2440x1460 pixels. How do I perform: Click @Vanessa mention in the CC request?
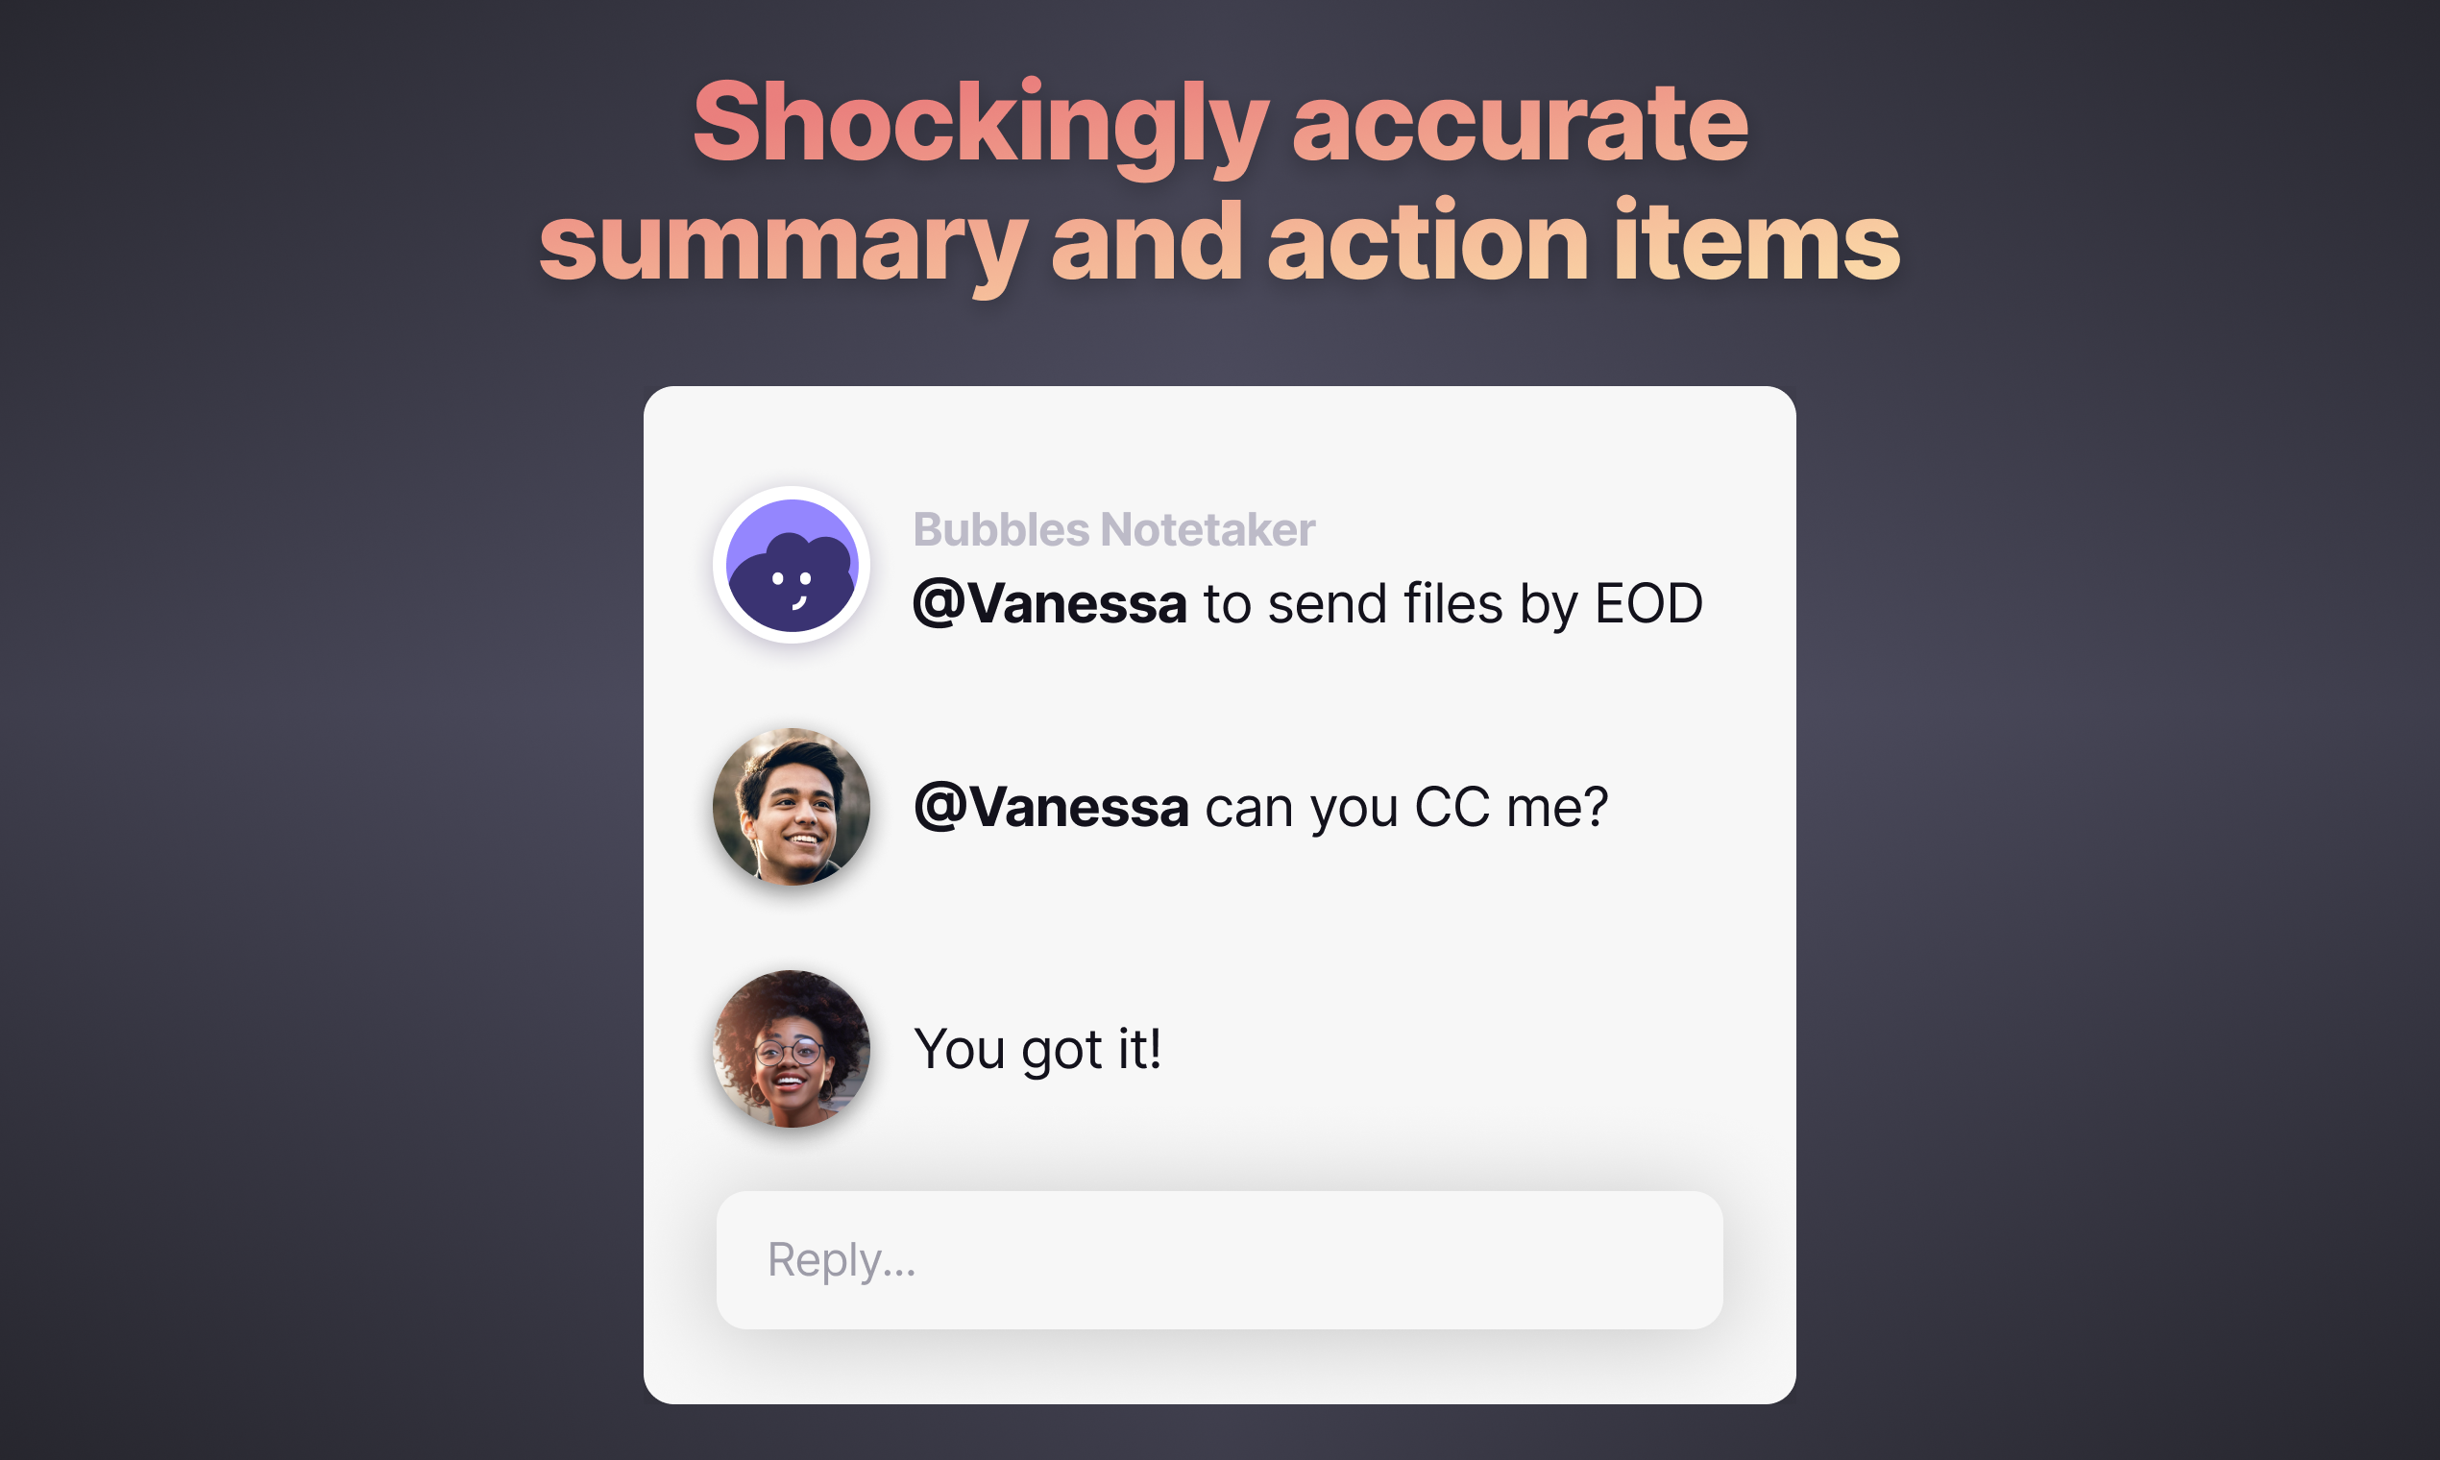pyautogui.click(x=1051, y=807)
